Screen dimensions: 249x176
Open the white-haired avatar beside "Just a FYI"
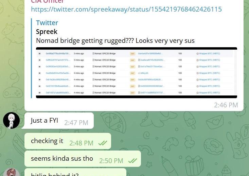click(x=12, y=120)
